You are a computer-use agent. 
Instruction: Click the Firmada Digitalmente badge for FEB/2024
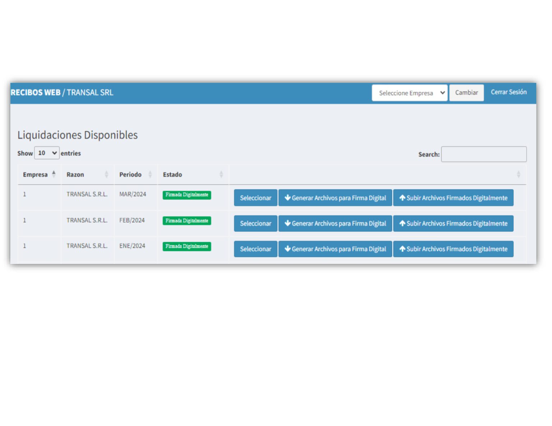pyautogui.click(x=187, y=220)
